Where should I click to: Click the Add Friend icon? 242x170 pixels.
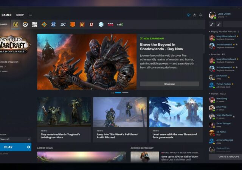click(x=211, y=24)
